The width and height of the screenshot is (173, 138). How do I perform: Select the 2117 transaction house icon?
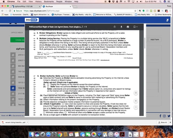pos(13,94)
